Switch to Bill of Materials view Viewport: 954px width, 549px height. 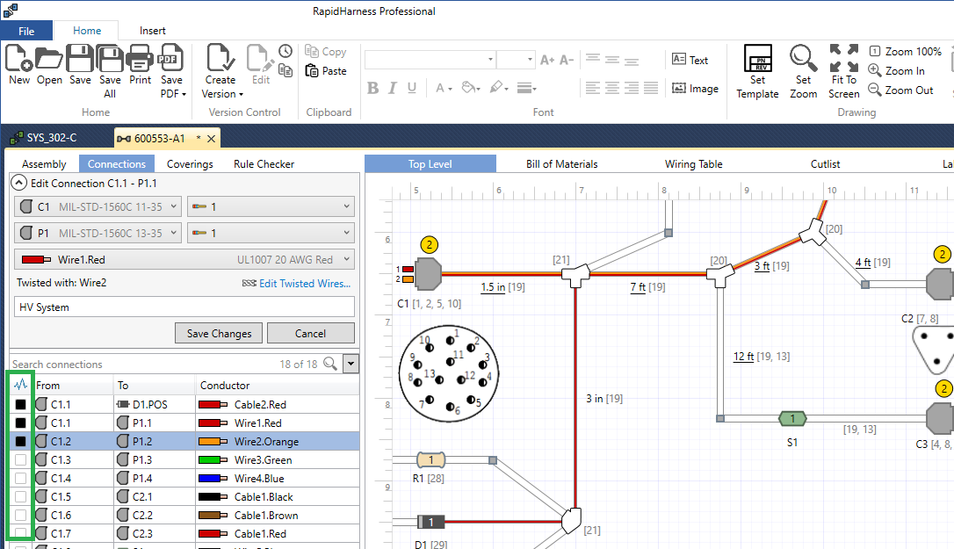[561, 163]
